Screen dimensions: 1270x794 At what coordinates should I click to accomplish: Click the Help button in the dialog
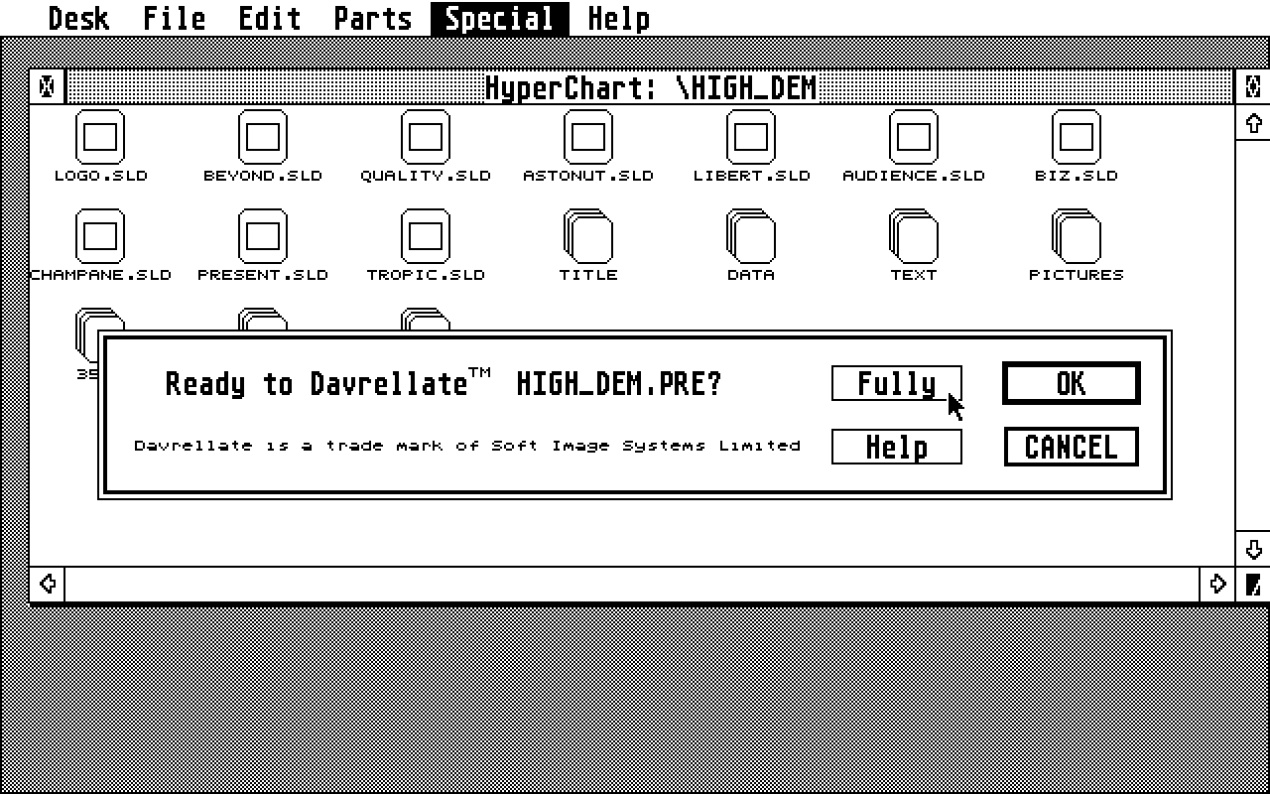click(897, 447)
